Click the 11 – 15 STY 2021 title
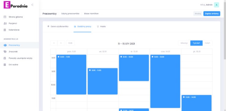Screen dimensions: 226x111 [x=126, y=44]
